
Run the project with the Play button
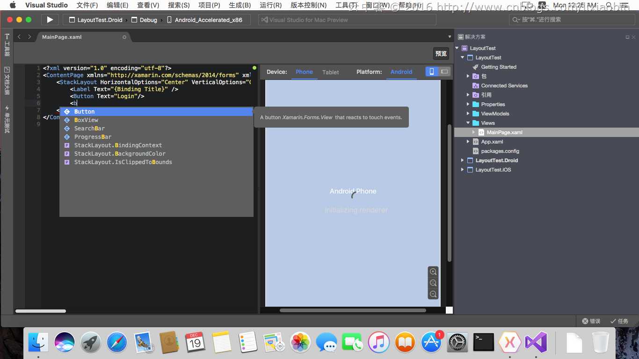click(x=50, y=20)
